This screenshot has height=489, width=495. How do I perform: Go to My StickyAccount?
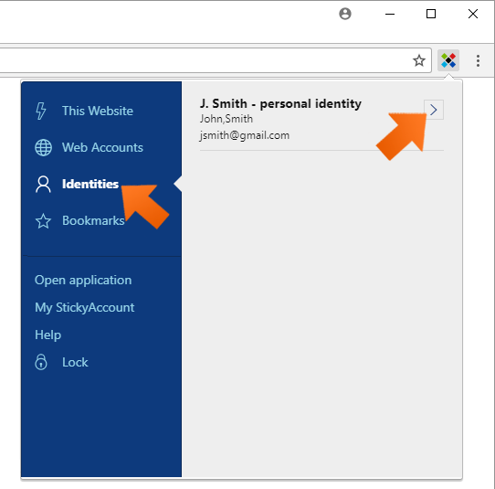coord(85,307)
